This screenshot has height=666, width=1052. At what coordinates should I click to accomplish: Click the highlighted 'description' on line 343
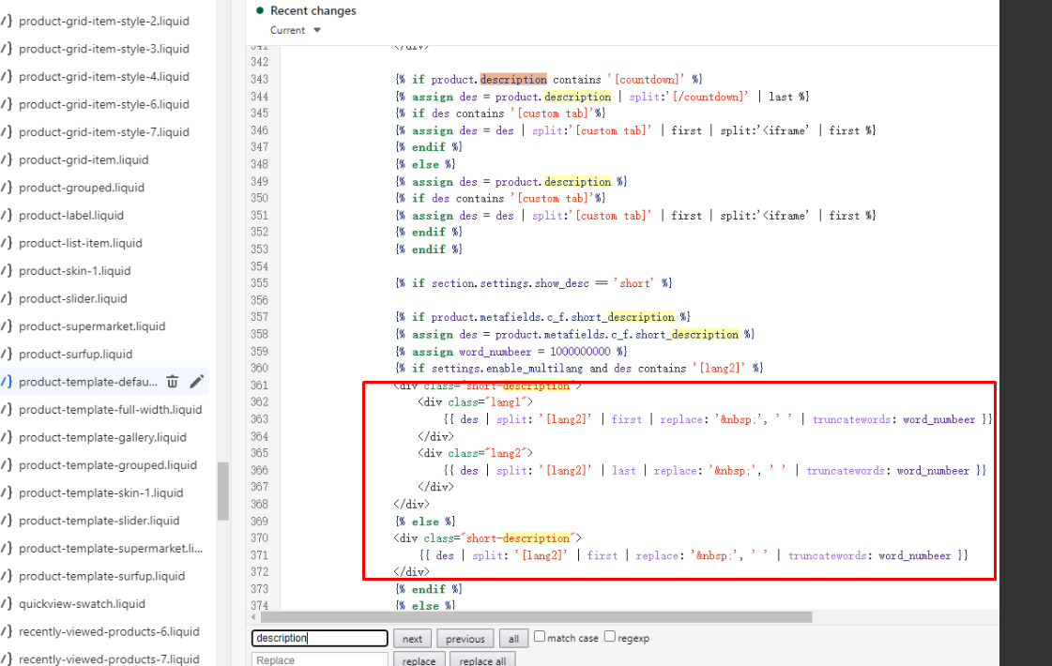click(x=513, y=79)
